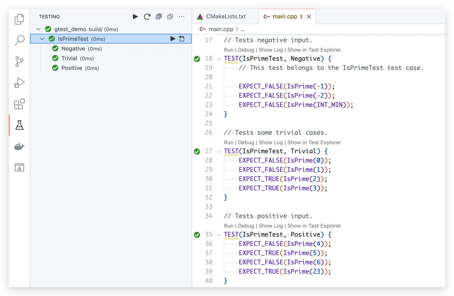Click the Run All Tests play button

coord(135,17)
